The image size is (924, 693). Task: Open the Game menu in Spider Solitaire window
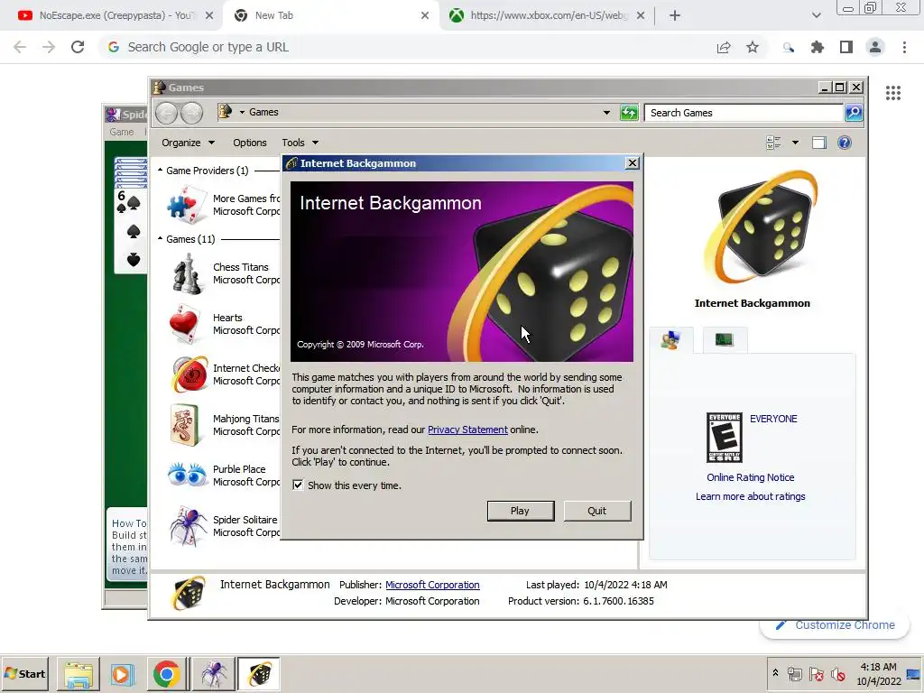(x=122, y=132)
